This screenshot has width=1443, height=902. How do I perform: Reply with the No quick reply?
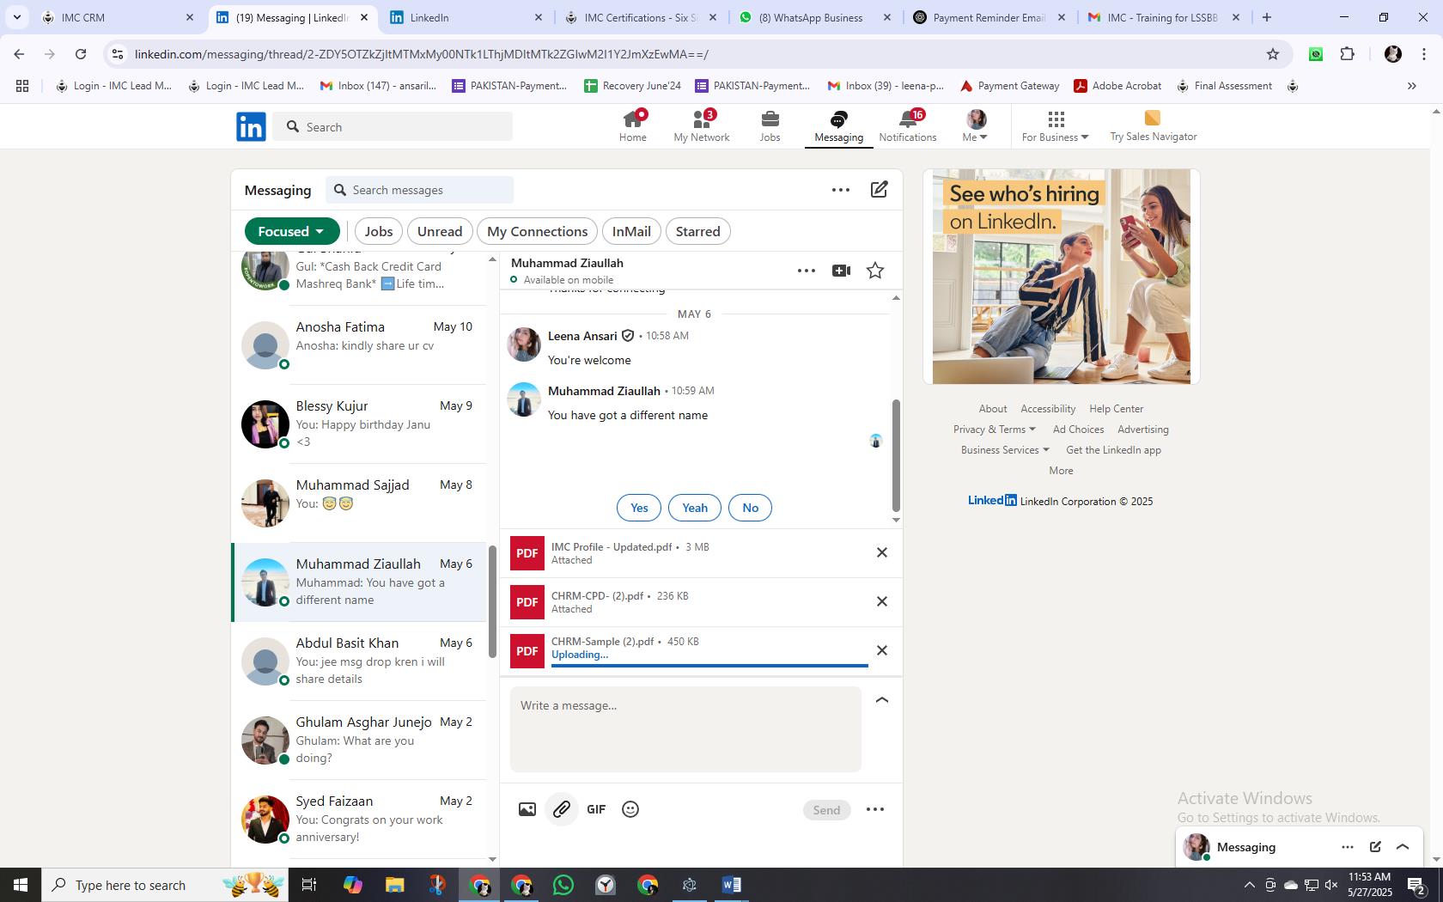(x=750, y=508)
